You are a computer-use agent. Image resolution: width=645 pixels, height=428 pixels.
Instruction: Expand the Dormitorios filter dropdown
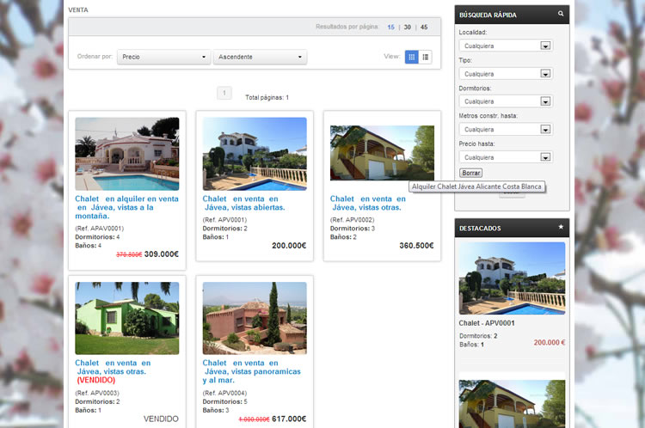pos(505,101)
